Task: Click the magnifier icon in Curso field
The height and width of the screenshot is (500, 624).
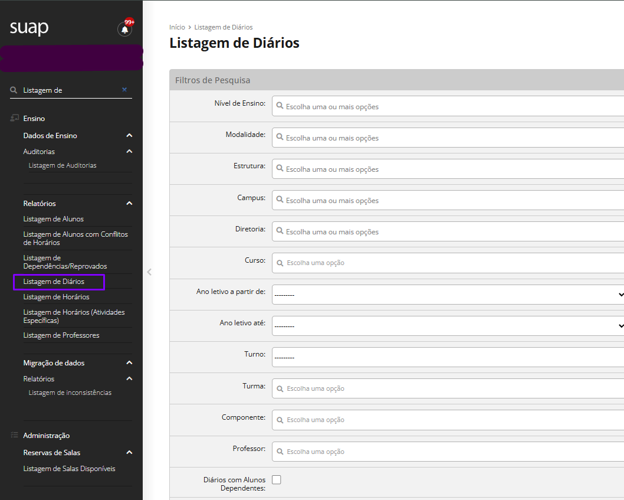Action: [x=280, y=263]
